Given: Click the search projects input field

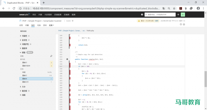Looking at the screenshot, I should pyautogui.click(x=160, y=15).
